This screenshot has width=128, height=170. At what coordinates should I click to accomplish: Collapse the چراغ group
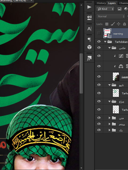(x=109, y=101)
